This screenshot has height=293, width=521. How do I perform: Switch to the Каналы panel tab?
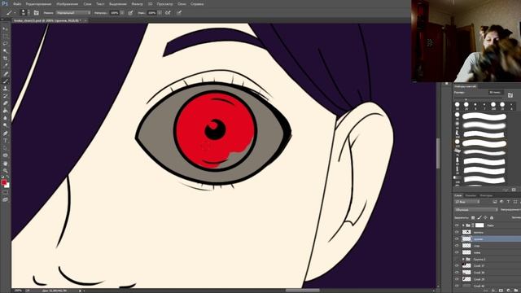click(471, 195)
